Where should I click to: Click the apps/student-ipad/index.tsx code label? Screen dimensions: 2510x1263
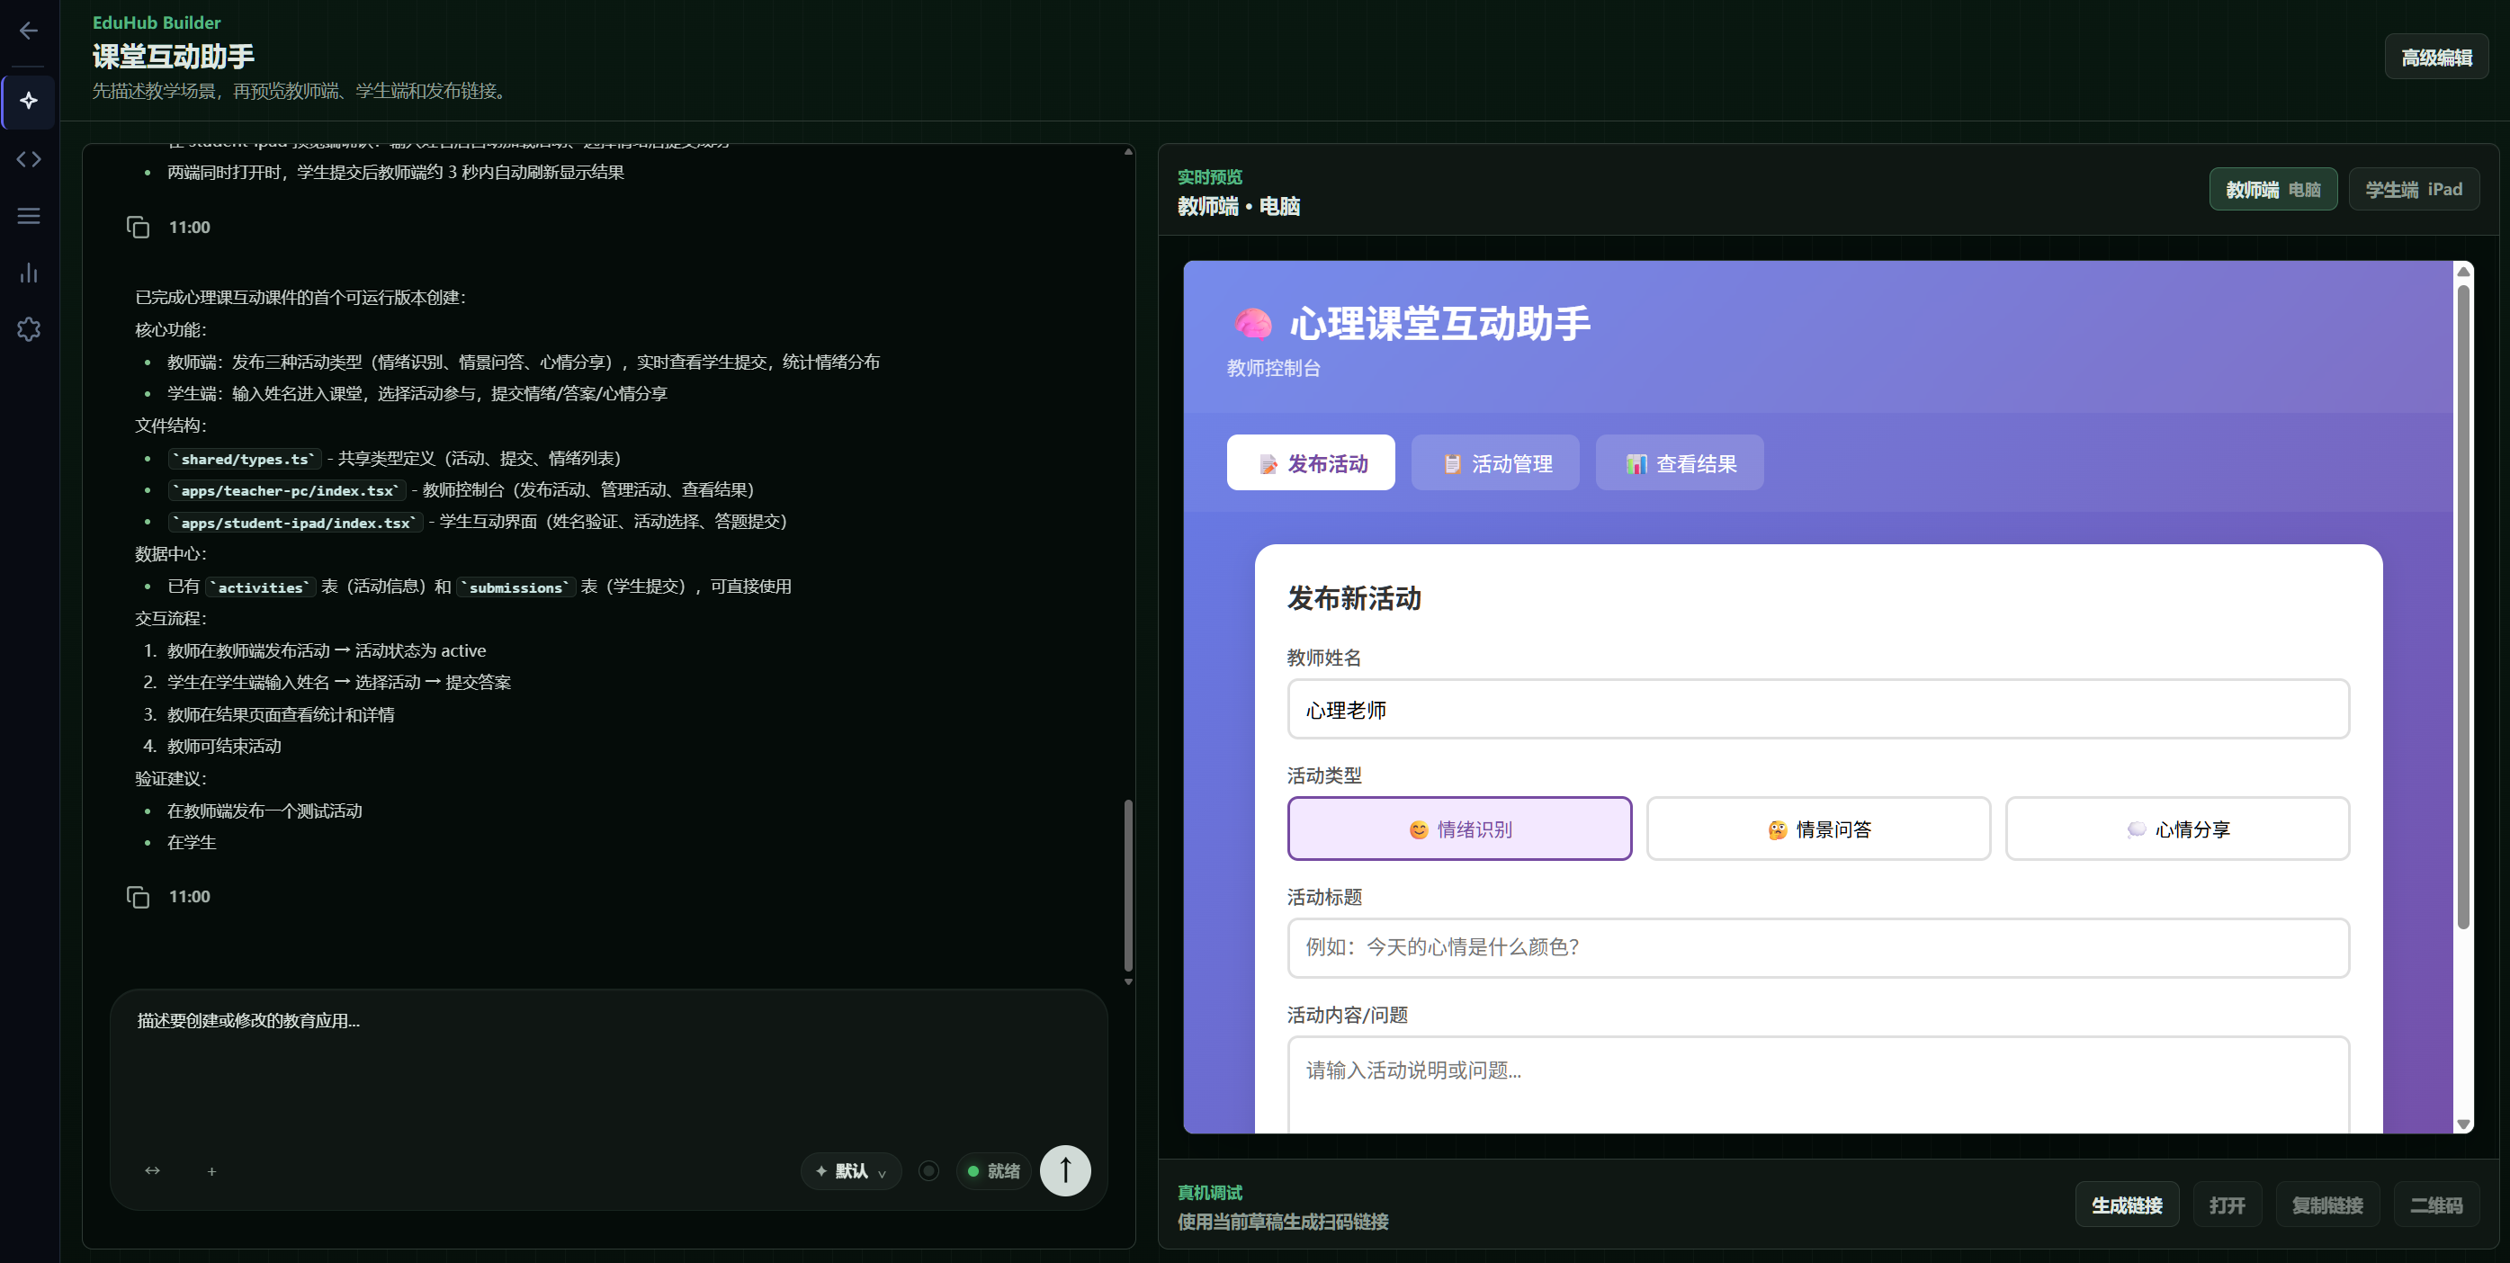coord(295,523)
